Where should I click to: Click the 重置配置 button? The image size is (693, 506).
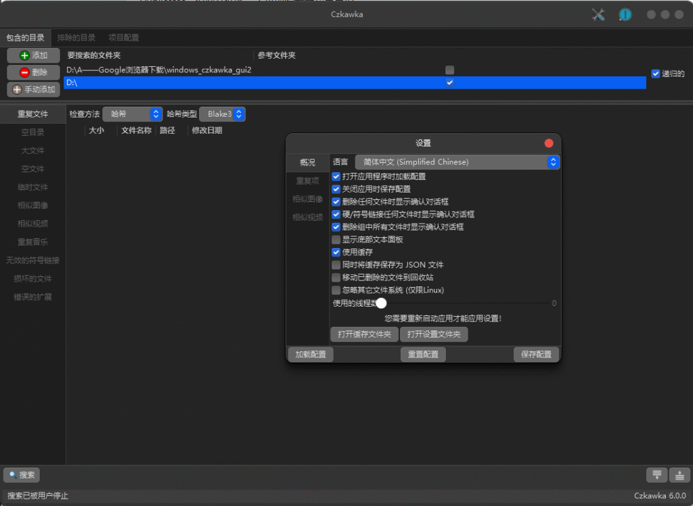point(423,354)
